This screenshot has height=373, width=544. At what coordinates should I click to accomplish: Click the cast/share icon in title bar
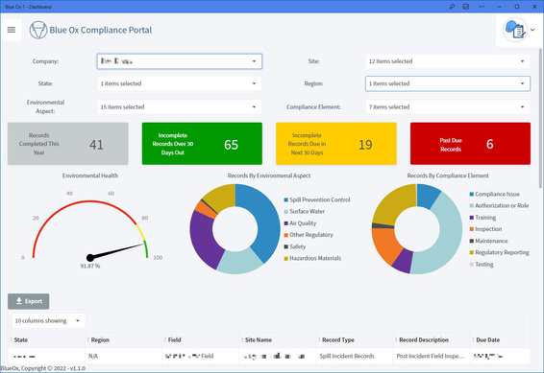click(x=466, y=7)
